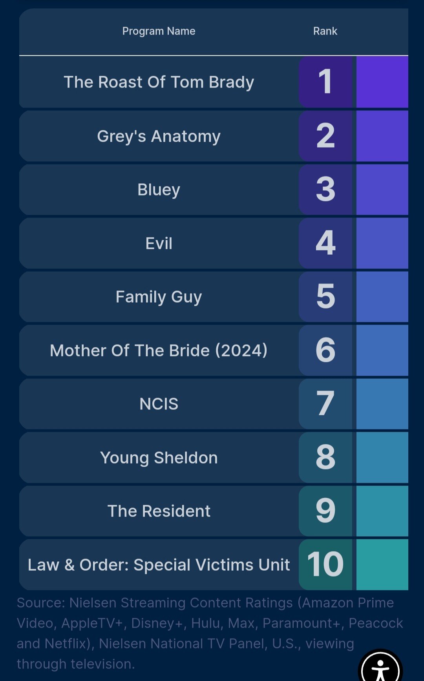
Task: Select the Grey's Anatomy row
Action: [x=214, y=136]
